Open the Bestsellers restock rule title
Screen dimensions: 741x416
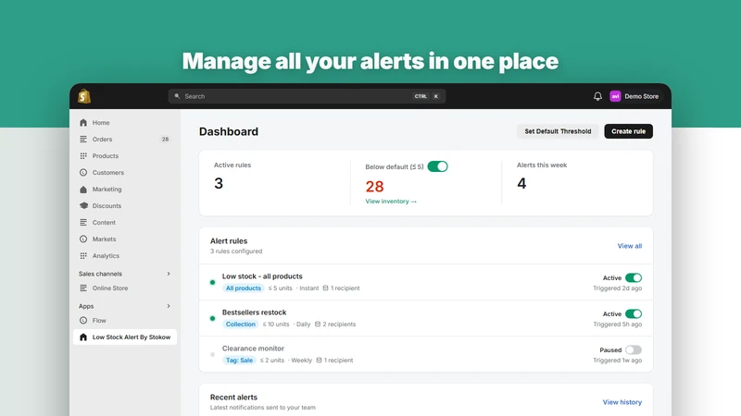pyautogui.click(x=254, y=312)
